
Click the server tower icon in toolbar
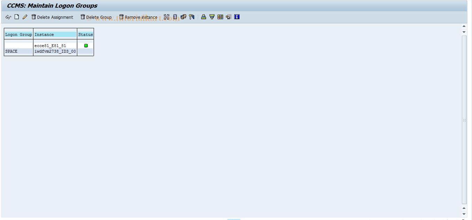tap(175, 17)
